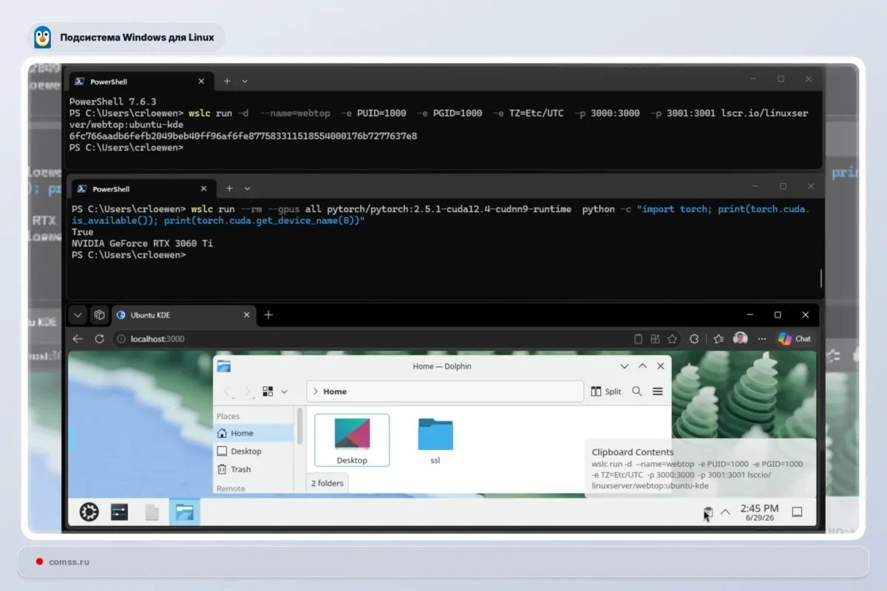The height and width of the screenshot is (591, 887).
Task: Open Copilot Chat in the browser
Action: click(x=795, y=338)
